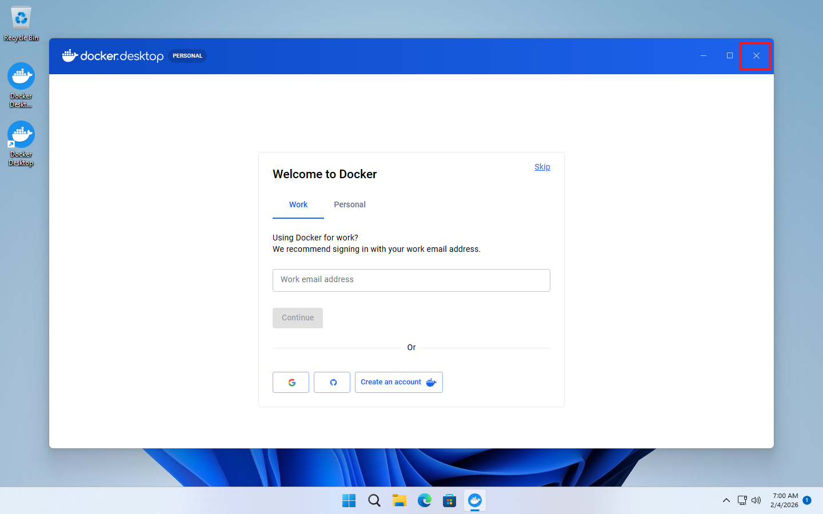
Task: Click the volume icon in system tray
Action: click(x=756, y=500)
